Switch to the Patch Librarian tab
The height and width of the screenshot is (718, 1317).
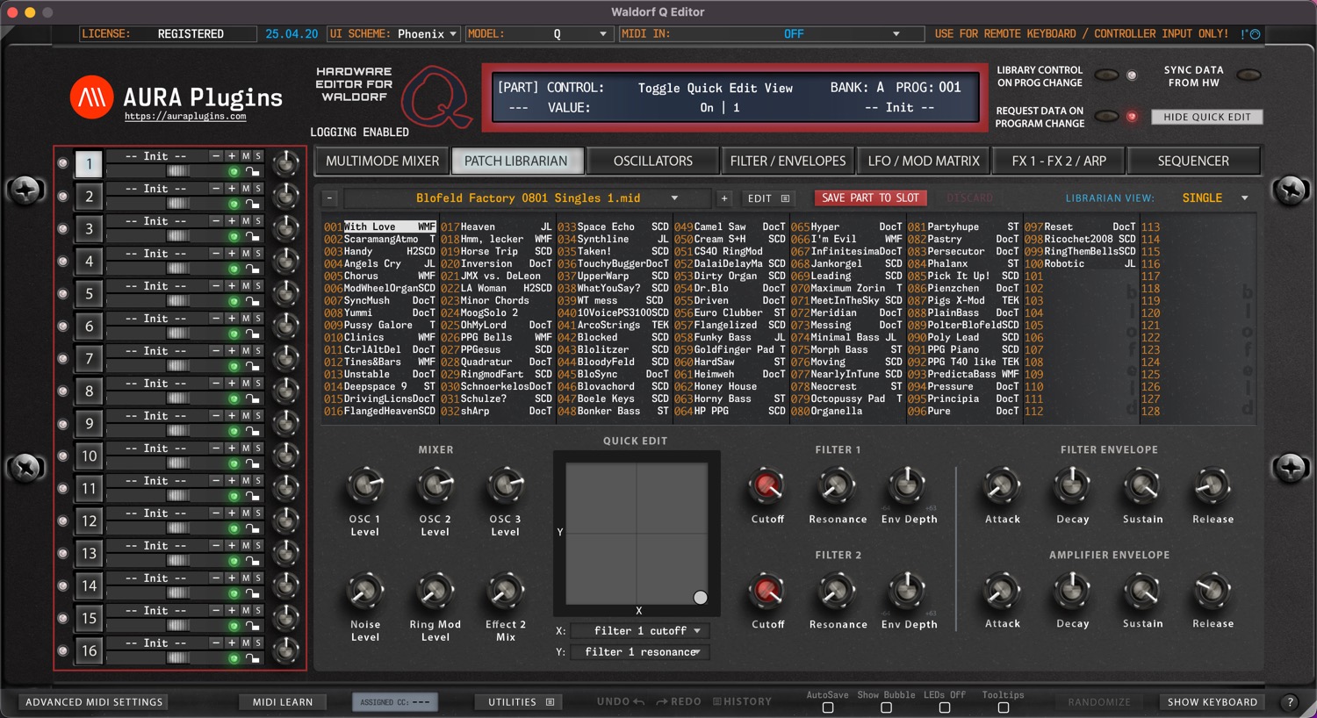516,162
